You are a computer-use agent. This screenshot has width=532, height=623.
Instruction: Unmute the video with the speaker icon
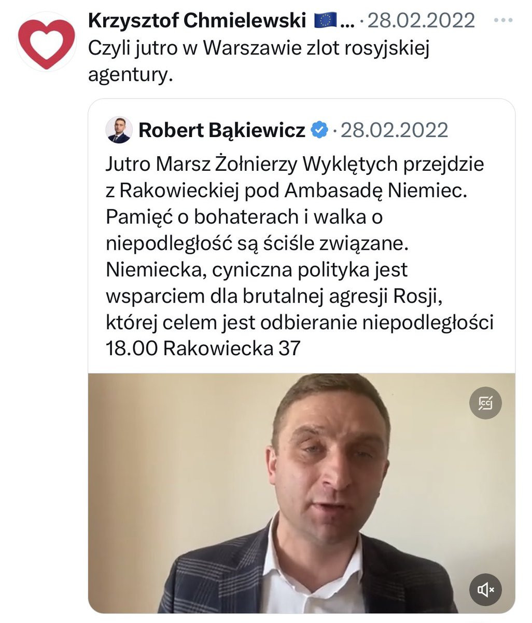pyautogui.click(x=485, y=589)
